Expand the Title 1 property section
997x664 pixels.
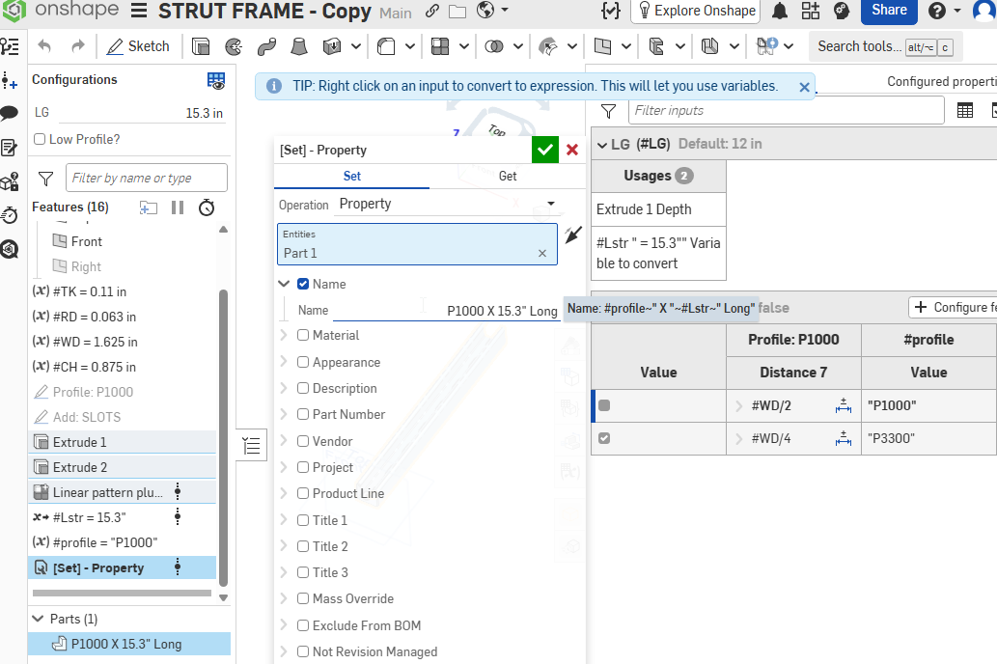(x=284, y=519)
